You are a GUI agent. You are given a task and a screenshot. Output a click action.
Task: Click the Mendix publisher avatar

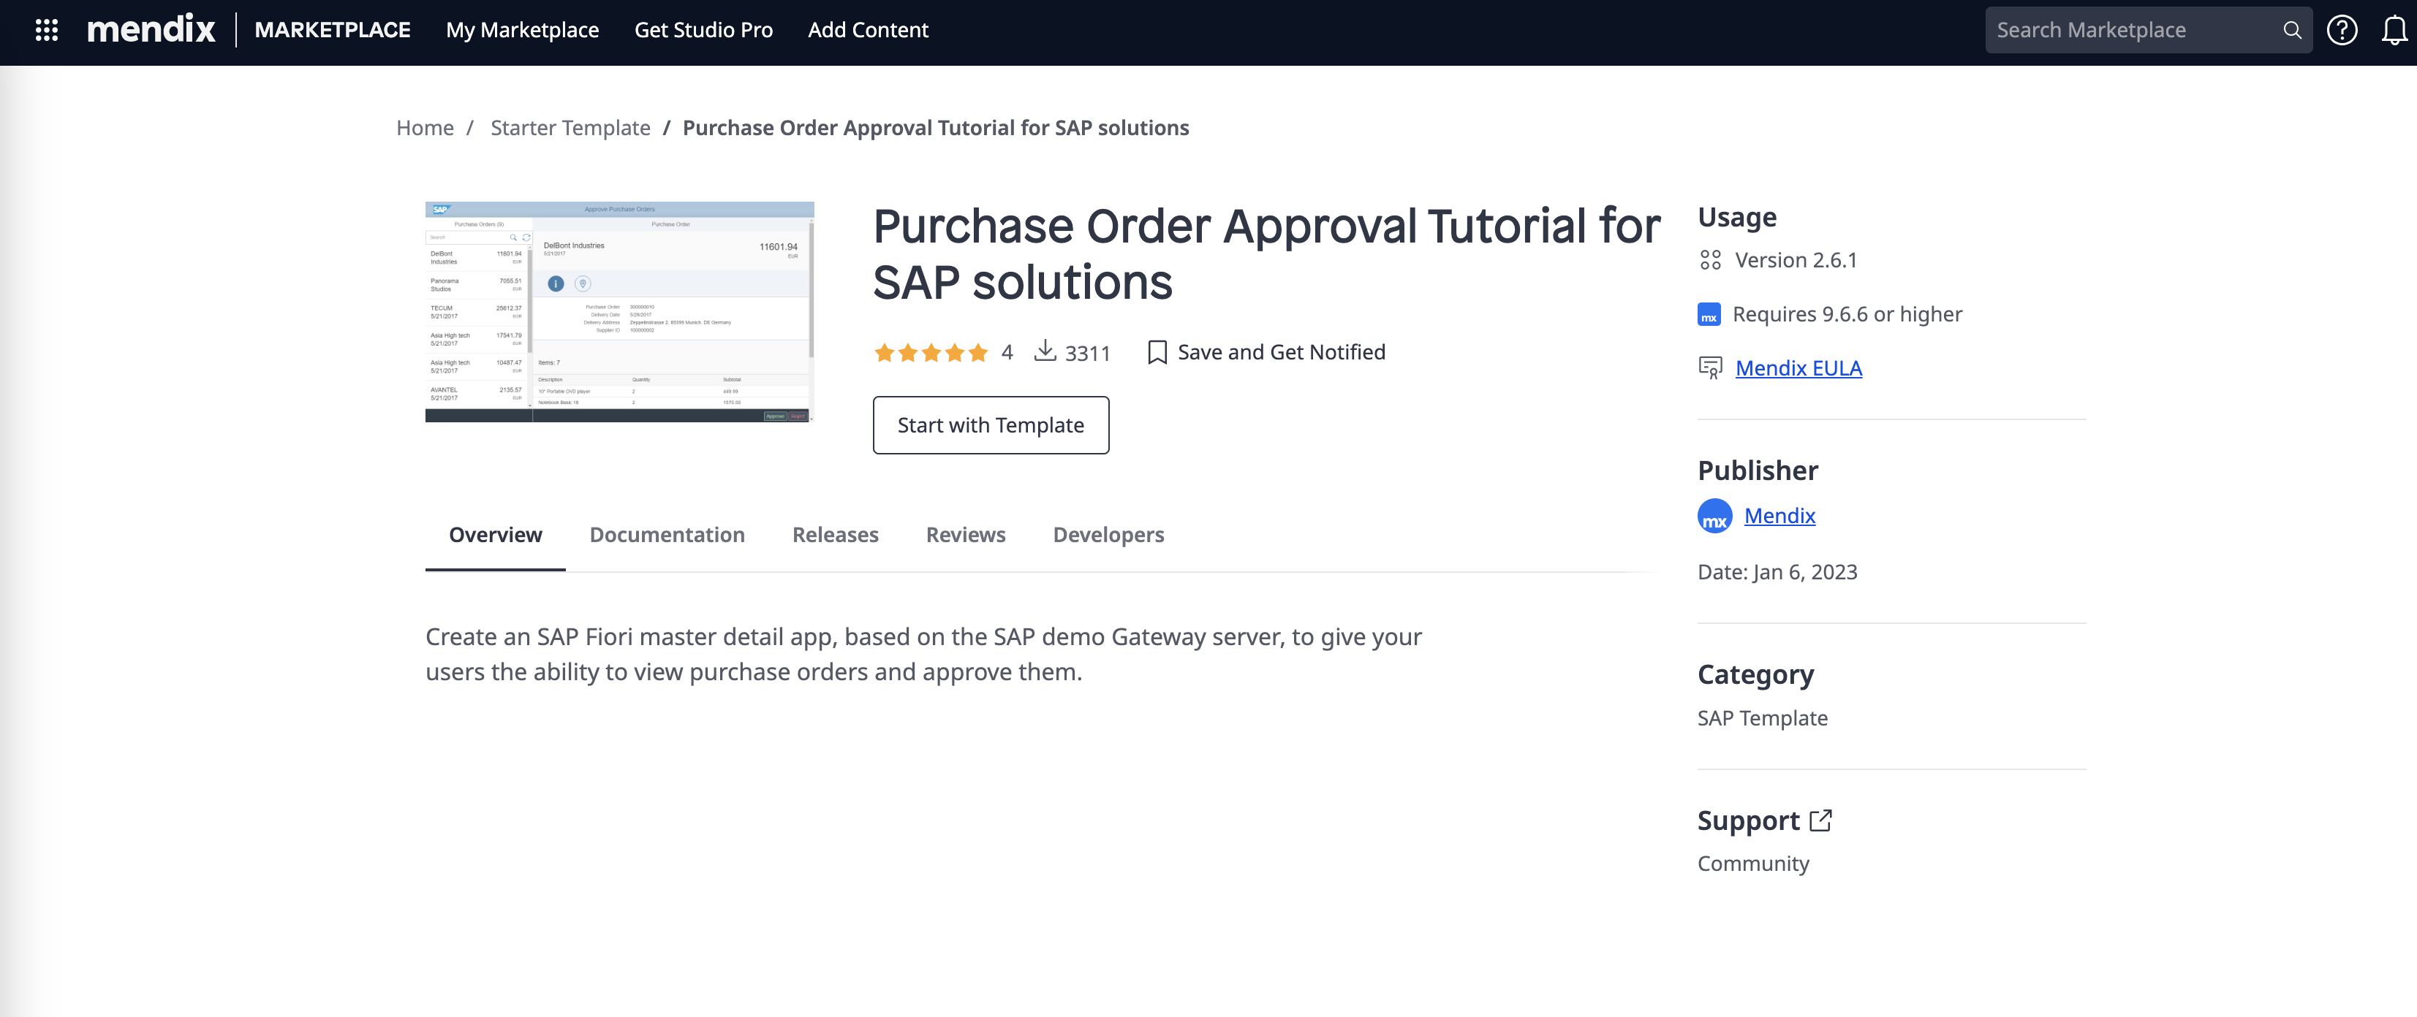coord(1714,517)
